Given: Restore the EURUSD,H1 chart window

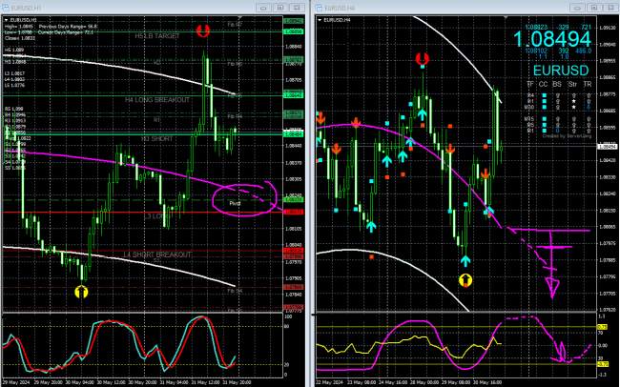Looking at the screenshot, I should point(280,8).
